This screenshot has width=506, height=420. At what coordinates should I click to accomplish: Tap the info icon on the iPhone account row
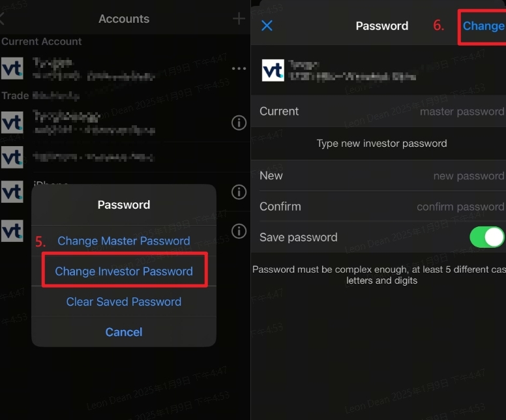click(239, 192)
